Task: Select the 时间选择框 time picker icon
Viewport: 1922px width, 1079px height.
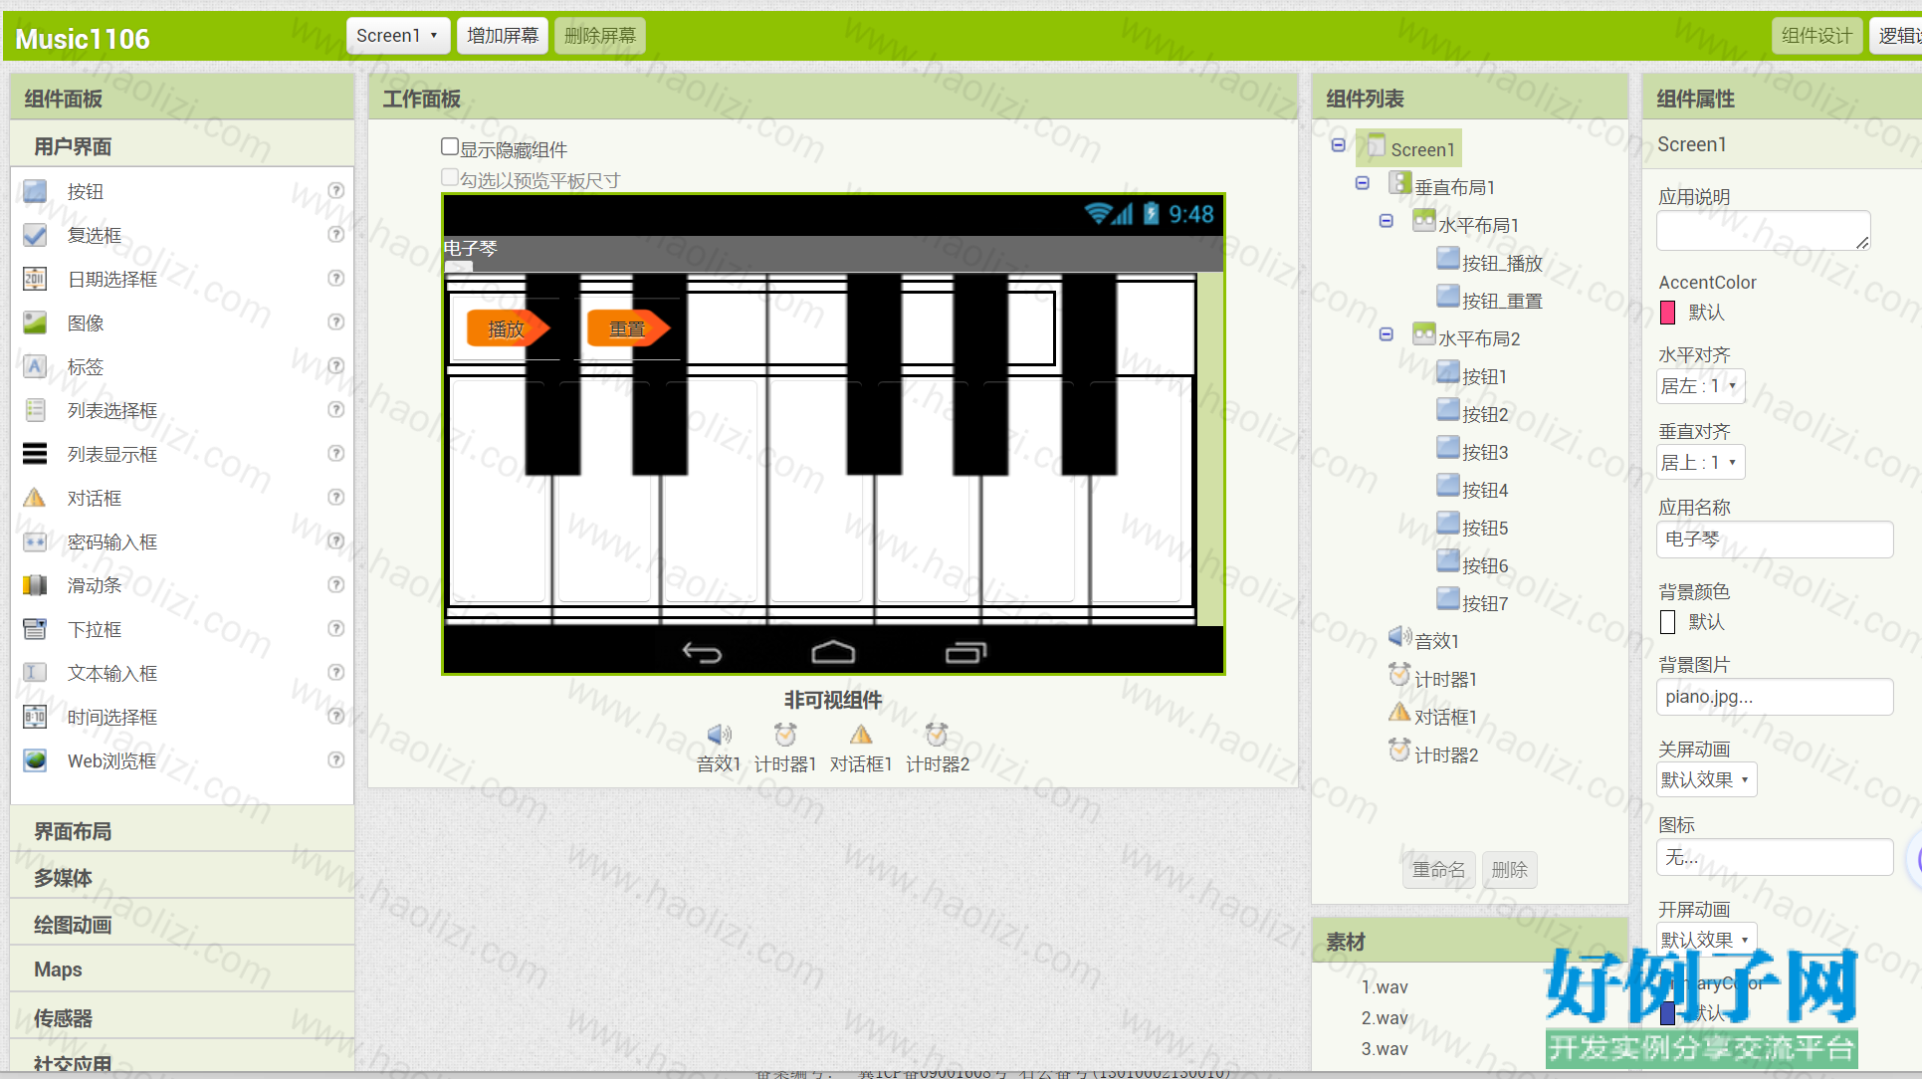Action: tap(35, 717)
